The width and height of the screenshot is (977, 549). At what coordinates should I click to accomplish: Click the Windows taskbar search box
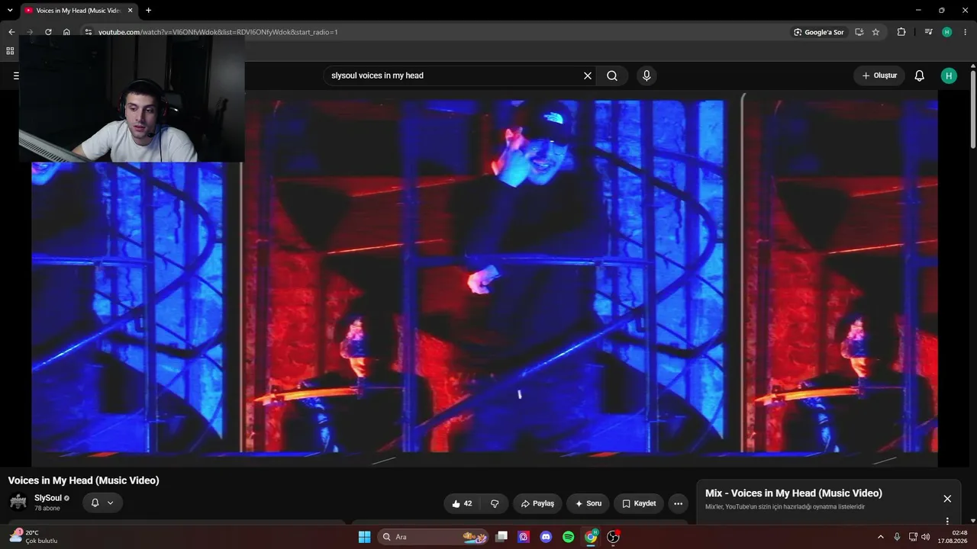[433, 537]
